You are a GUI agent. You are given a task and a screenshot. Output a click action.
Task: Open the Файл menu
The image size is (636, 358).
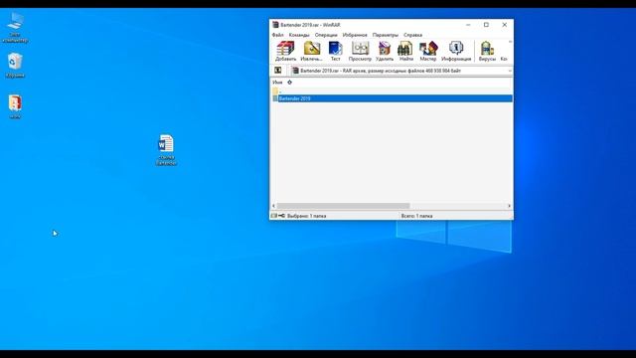(278, 36)
